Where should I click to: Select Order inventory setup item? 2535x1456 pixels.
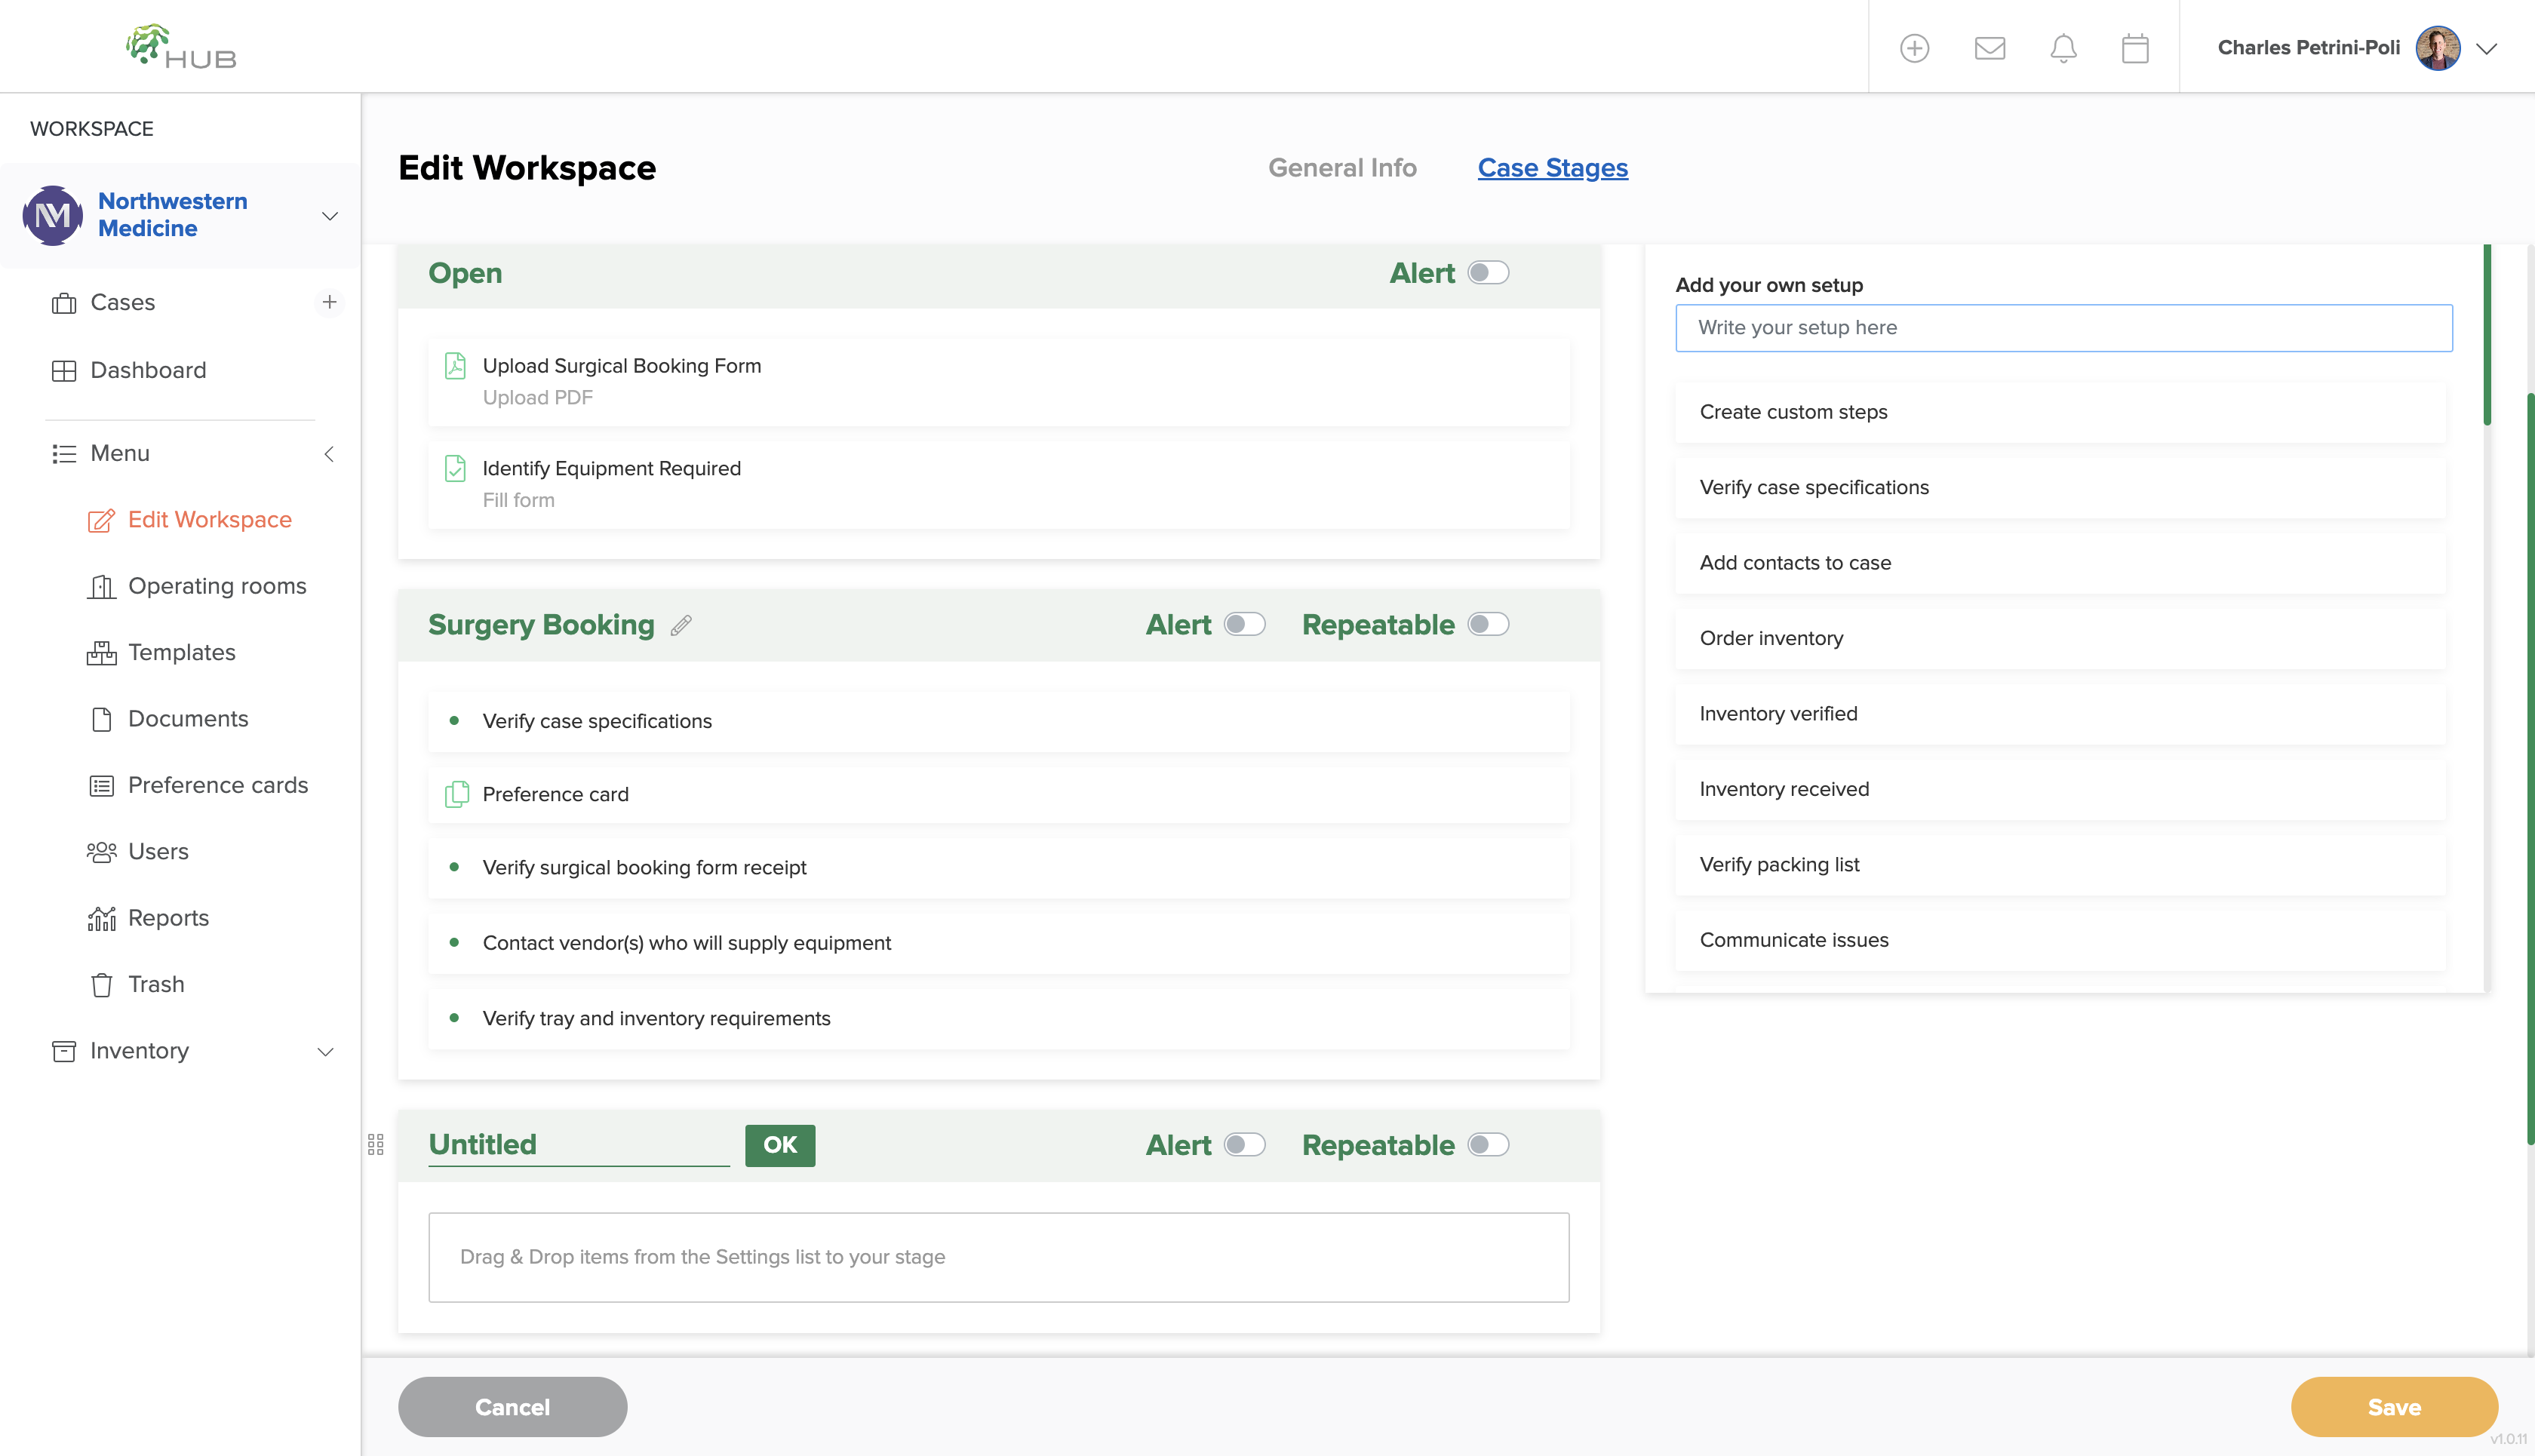point(2060,638)
